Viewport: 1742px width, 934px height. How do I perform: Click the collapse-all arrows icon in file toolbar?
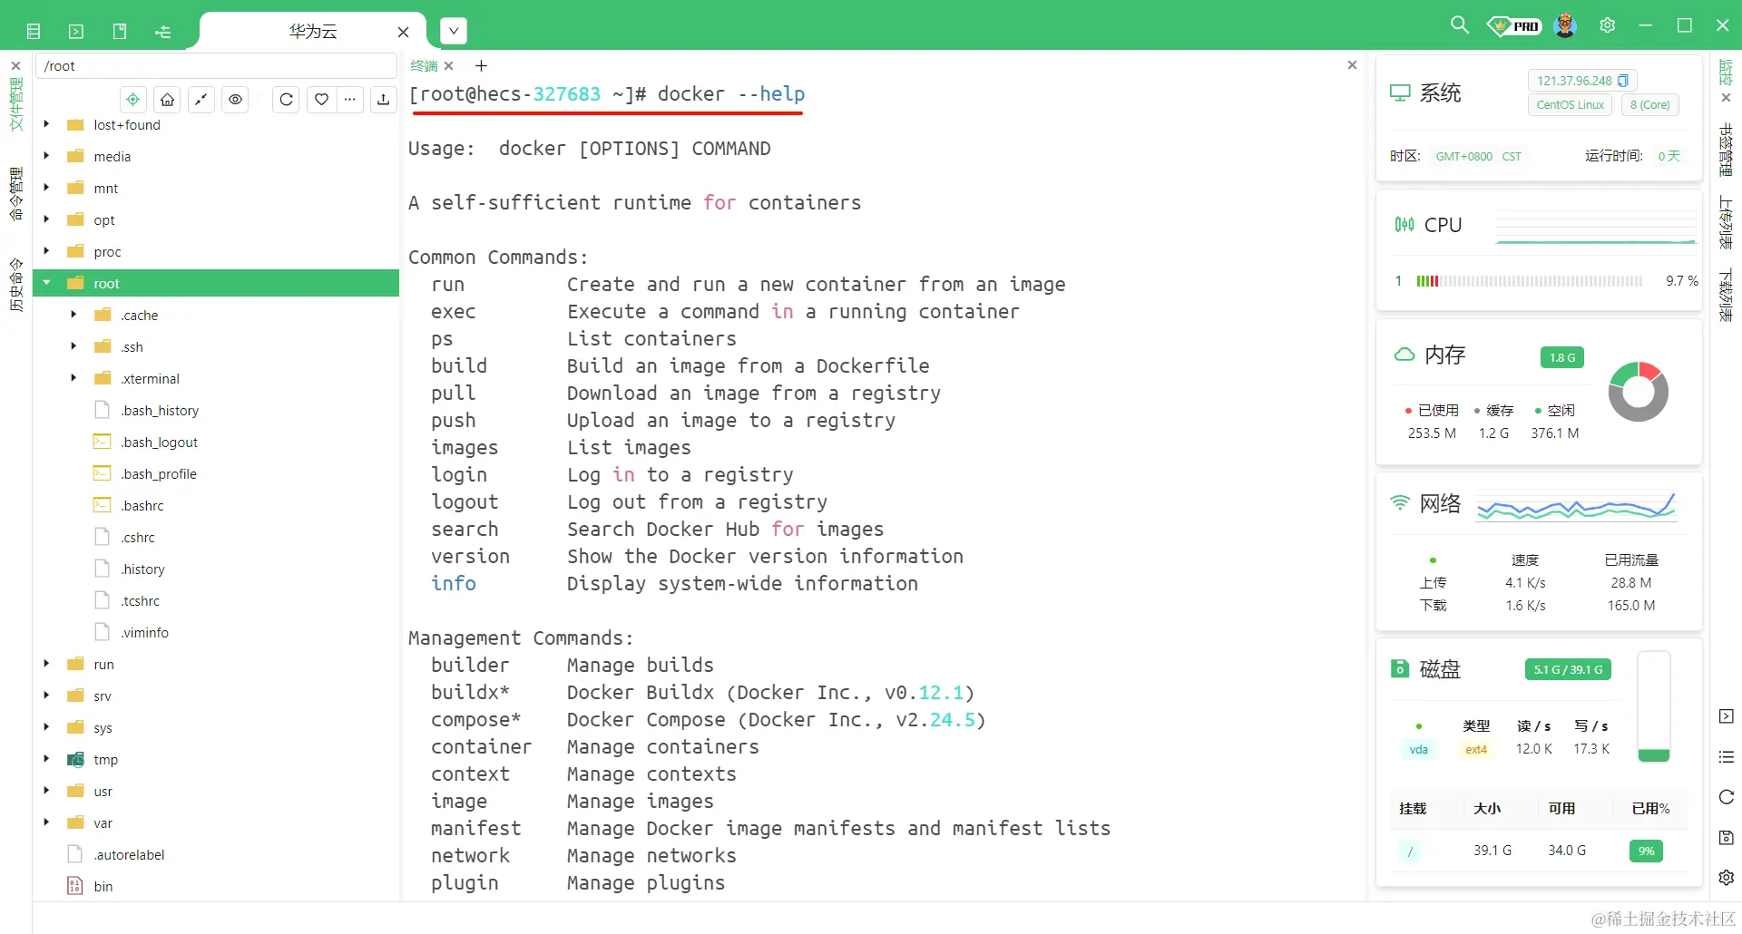coord(201,100)
